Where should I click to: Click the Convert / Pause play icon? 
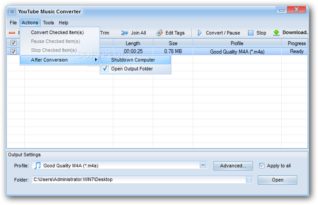200,33
